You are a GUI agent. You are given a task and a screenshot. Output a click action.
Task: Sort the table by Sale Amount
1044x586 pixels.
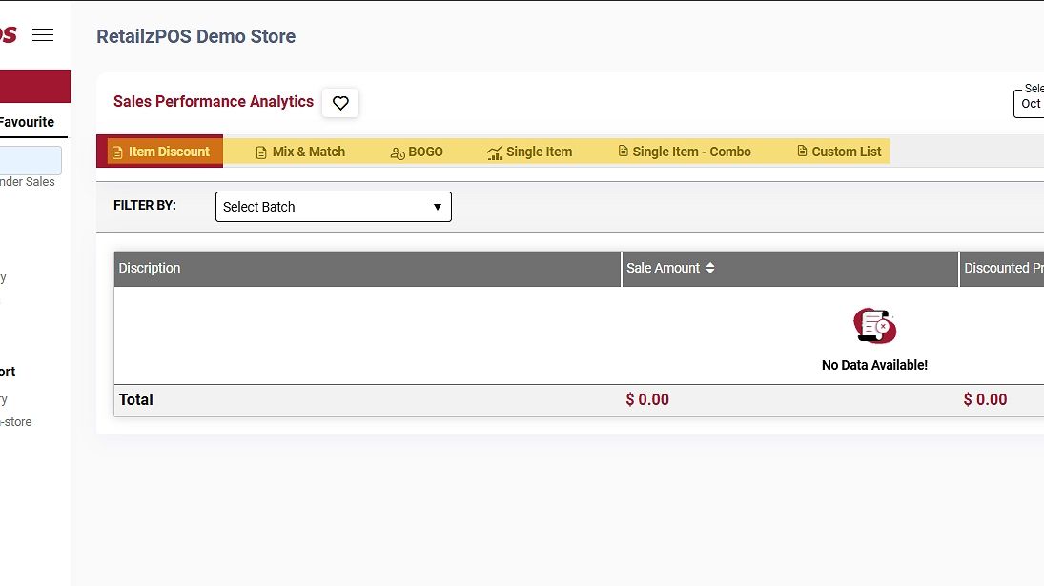point(709,269)
